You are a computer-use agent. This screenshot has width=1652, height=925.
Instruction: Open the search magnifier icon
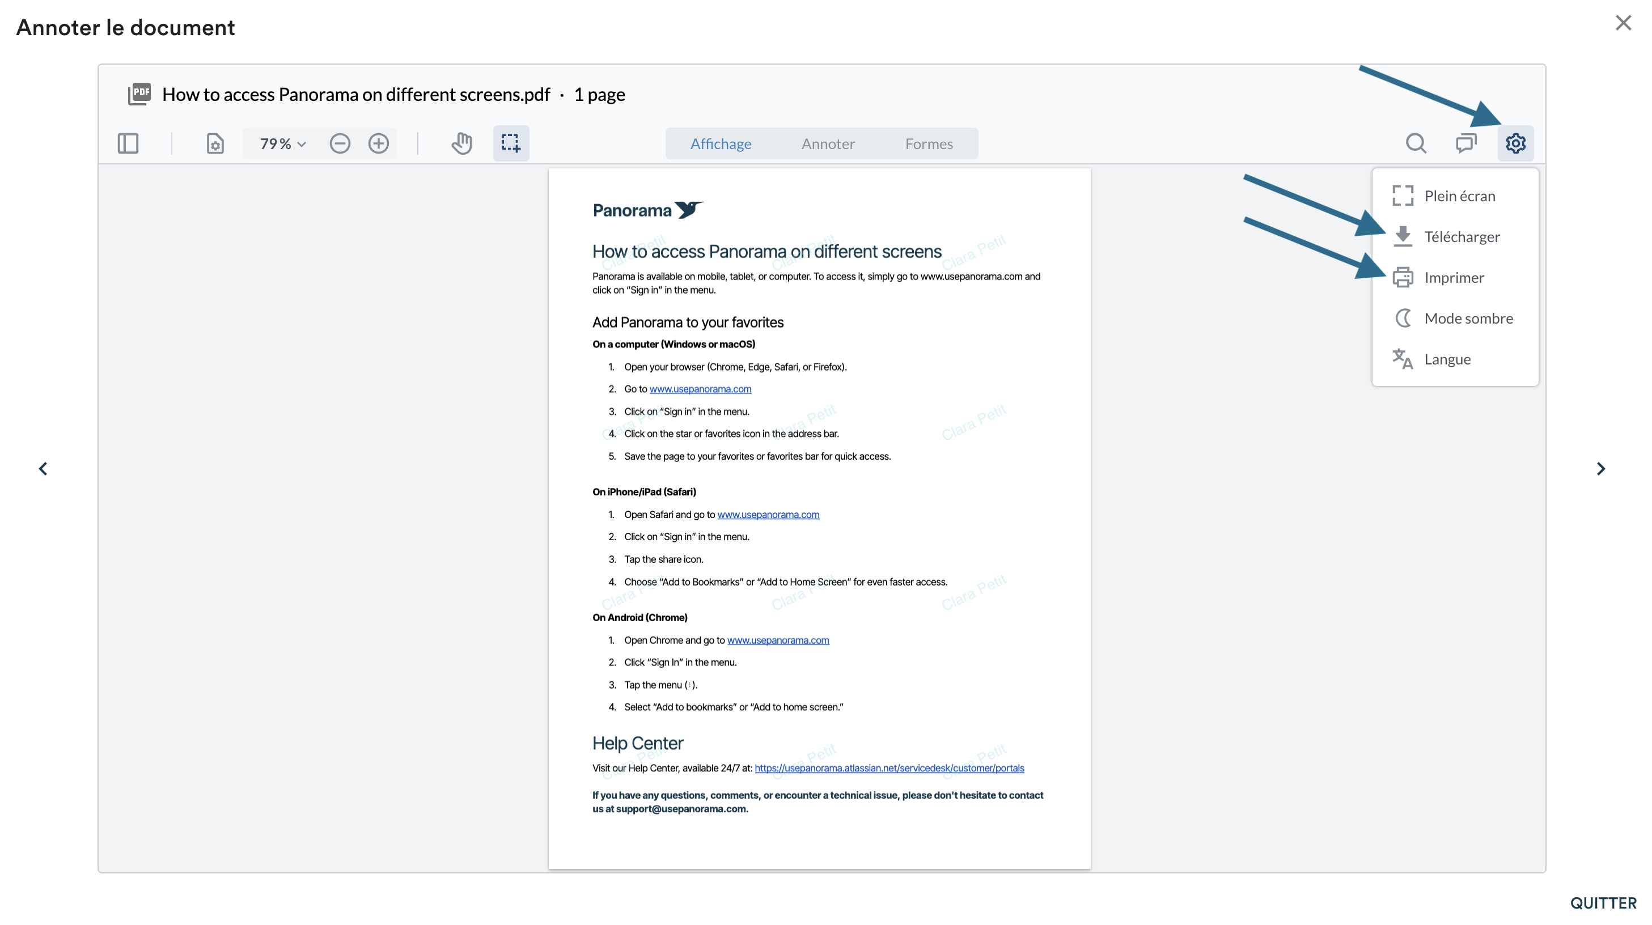pyautogui.click(x=1416, y=143)
